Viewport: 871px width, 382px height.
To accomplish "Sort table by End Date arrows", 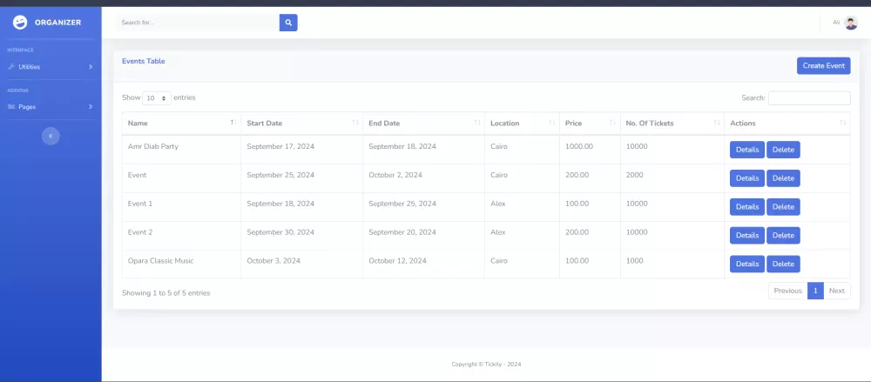I will point(477,122).
